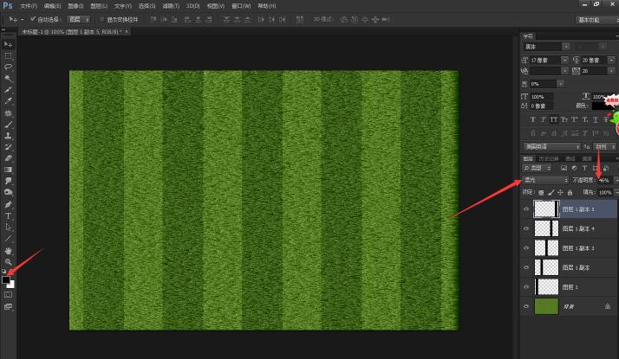Select the Eyedropper tool
The height and width of the screenshot is (359, 619).
coord(8,100)
